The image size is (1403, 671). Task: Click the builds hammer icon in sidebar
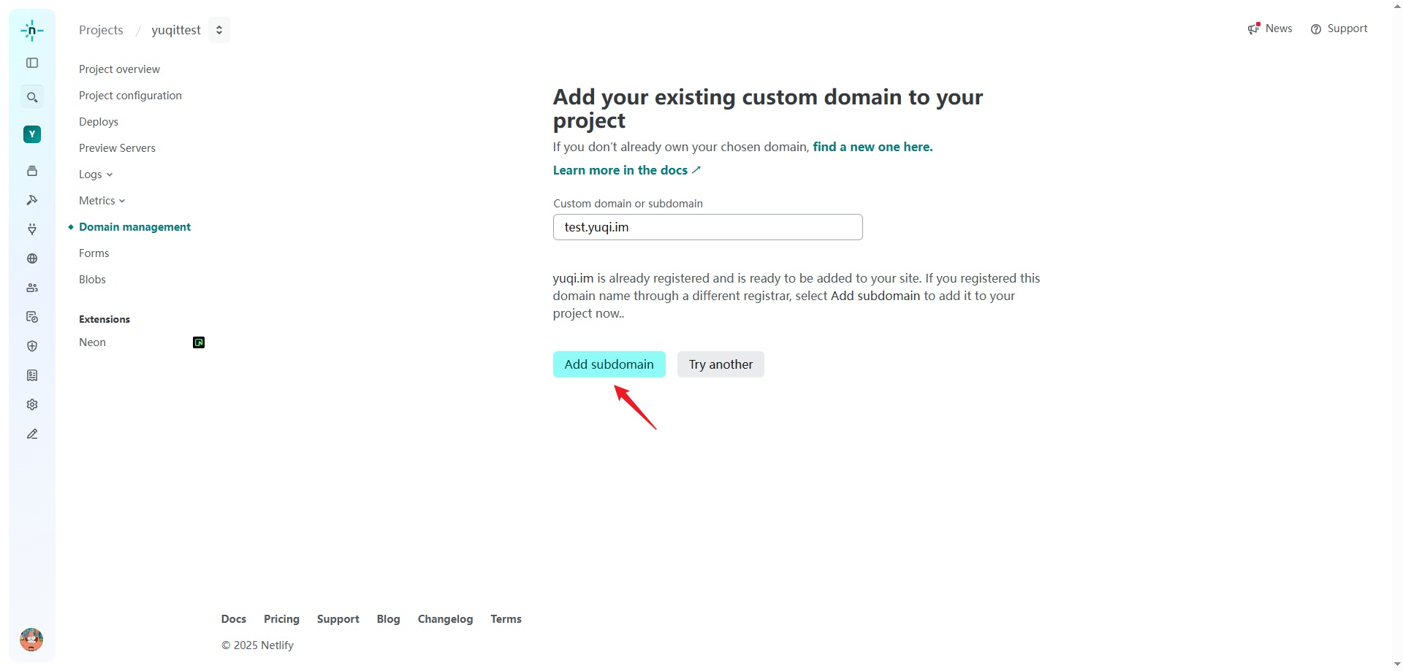point(32,200)
